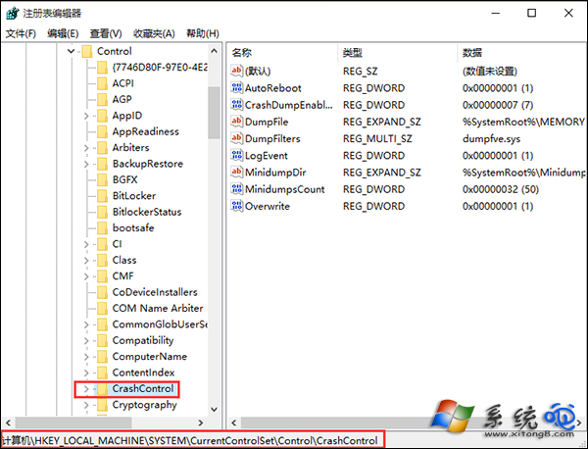Open the 收藏夹(A) menu
The width and height of the screenshot is (588, 449).
tap(154, 33)
